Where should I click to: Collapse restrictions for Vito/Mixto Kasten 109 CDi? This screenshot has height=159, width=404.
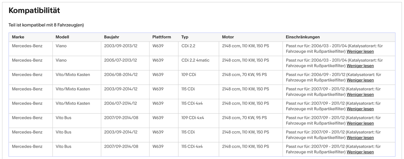tap(360, 80)
